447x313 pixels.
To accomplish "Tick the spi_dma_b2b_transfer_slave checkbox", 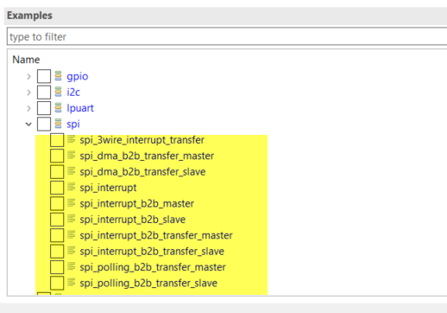I will click(57, 172).
